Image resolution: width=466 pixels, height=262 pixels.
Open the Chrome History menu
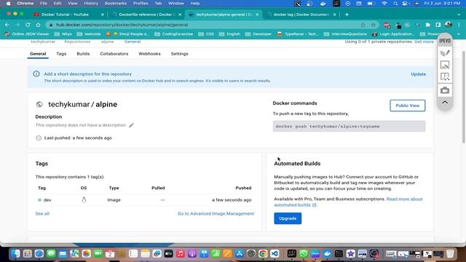coord(91,4)
